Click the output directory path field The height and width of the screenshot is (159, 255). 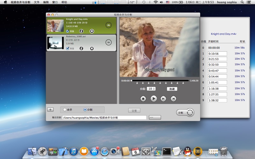(105, 117)
